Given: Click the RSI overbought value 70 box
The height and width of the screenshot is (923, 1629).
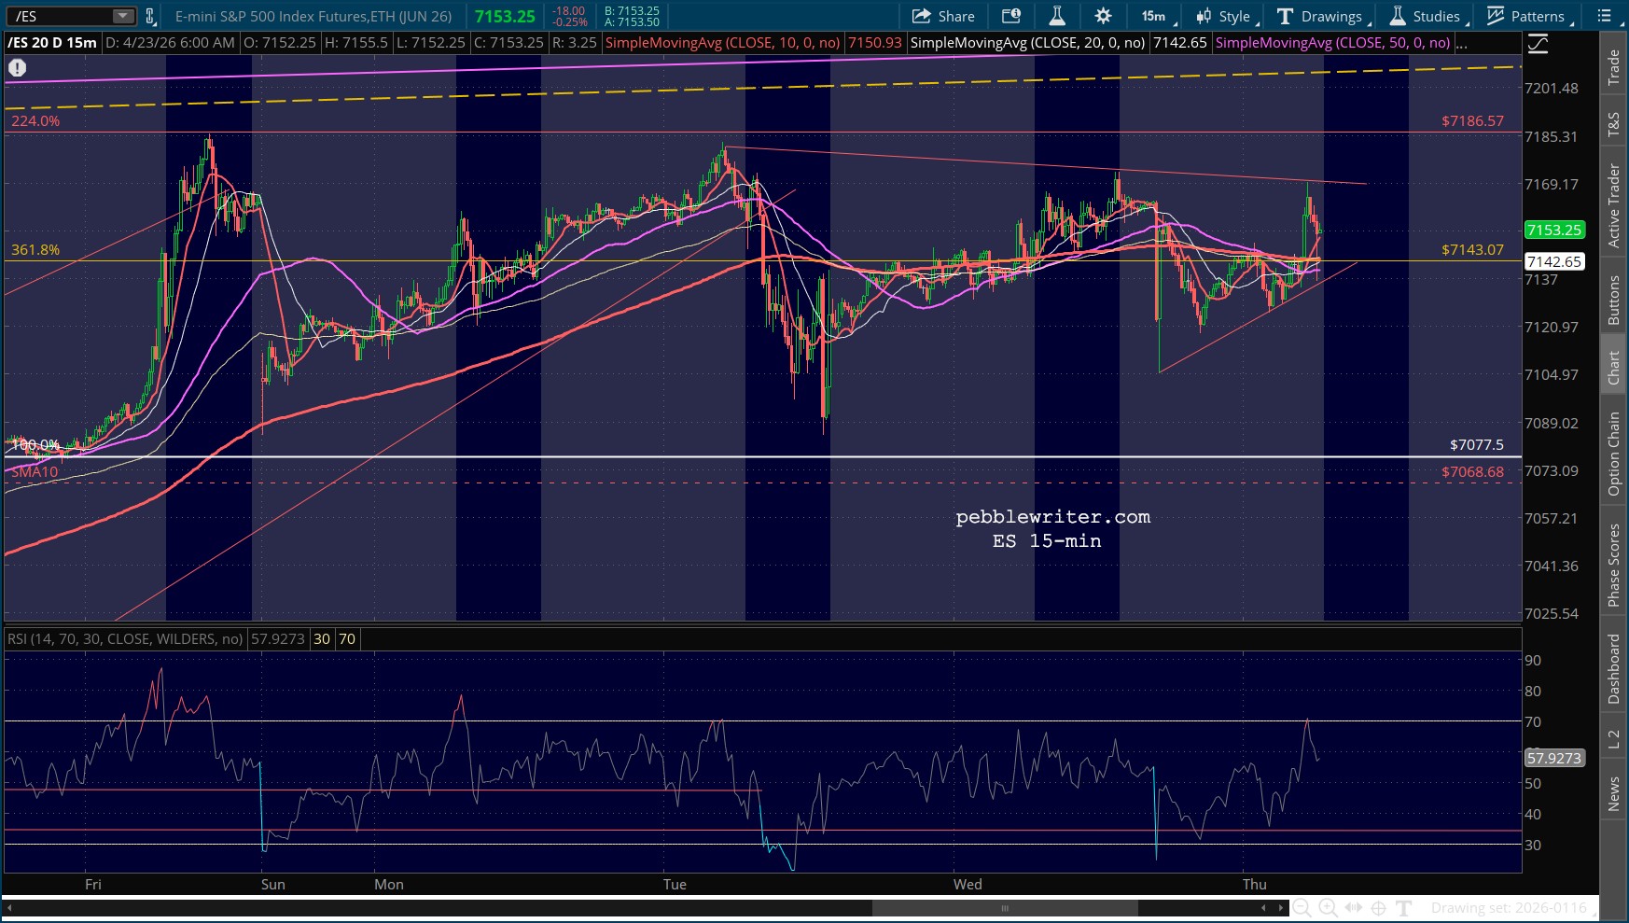Looking at the screenshot, I should click(x=347, y=639).
